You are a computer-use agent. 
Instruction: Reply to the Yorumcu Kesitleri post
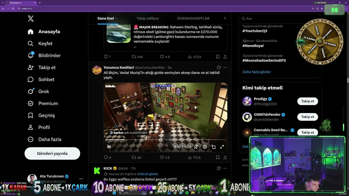pyautogui.click(x=107, y=157)
